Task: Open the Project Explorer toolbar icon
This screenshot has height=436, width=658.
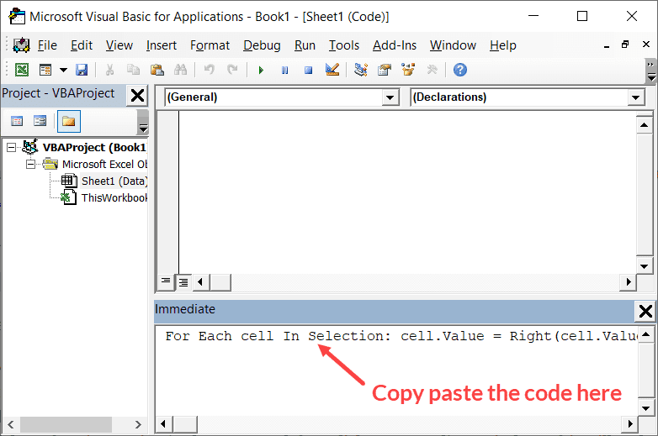Action: coord(361,70)
